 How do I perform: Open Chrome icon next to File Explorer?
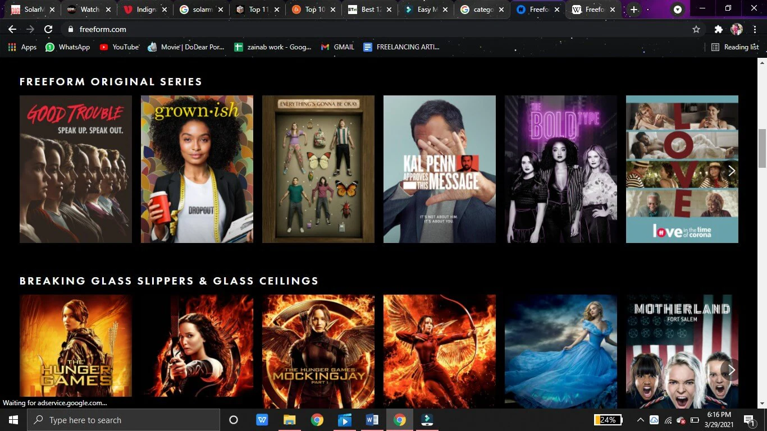point(317,420)
